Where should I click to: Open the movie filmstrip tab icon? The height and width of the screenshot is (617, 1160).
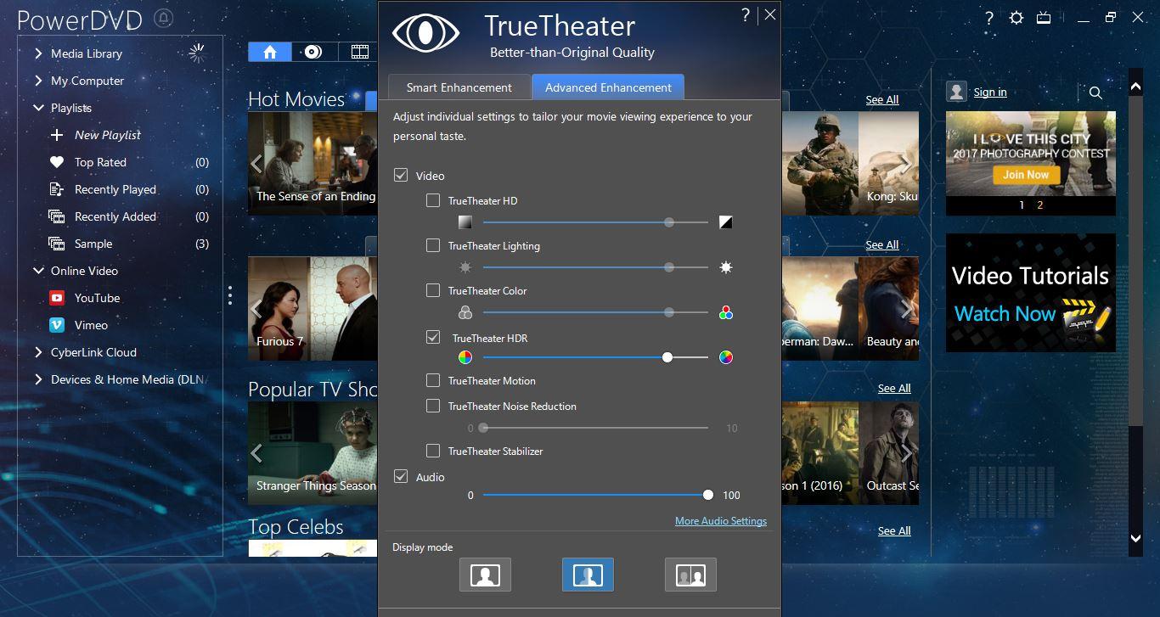(359, 52)
